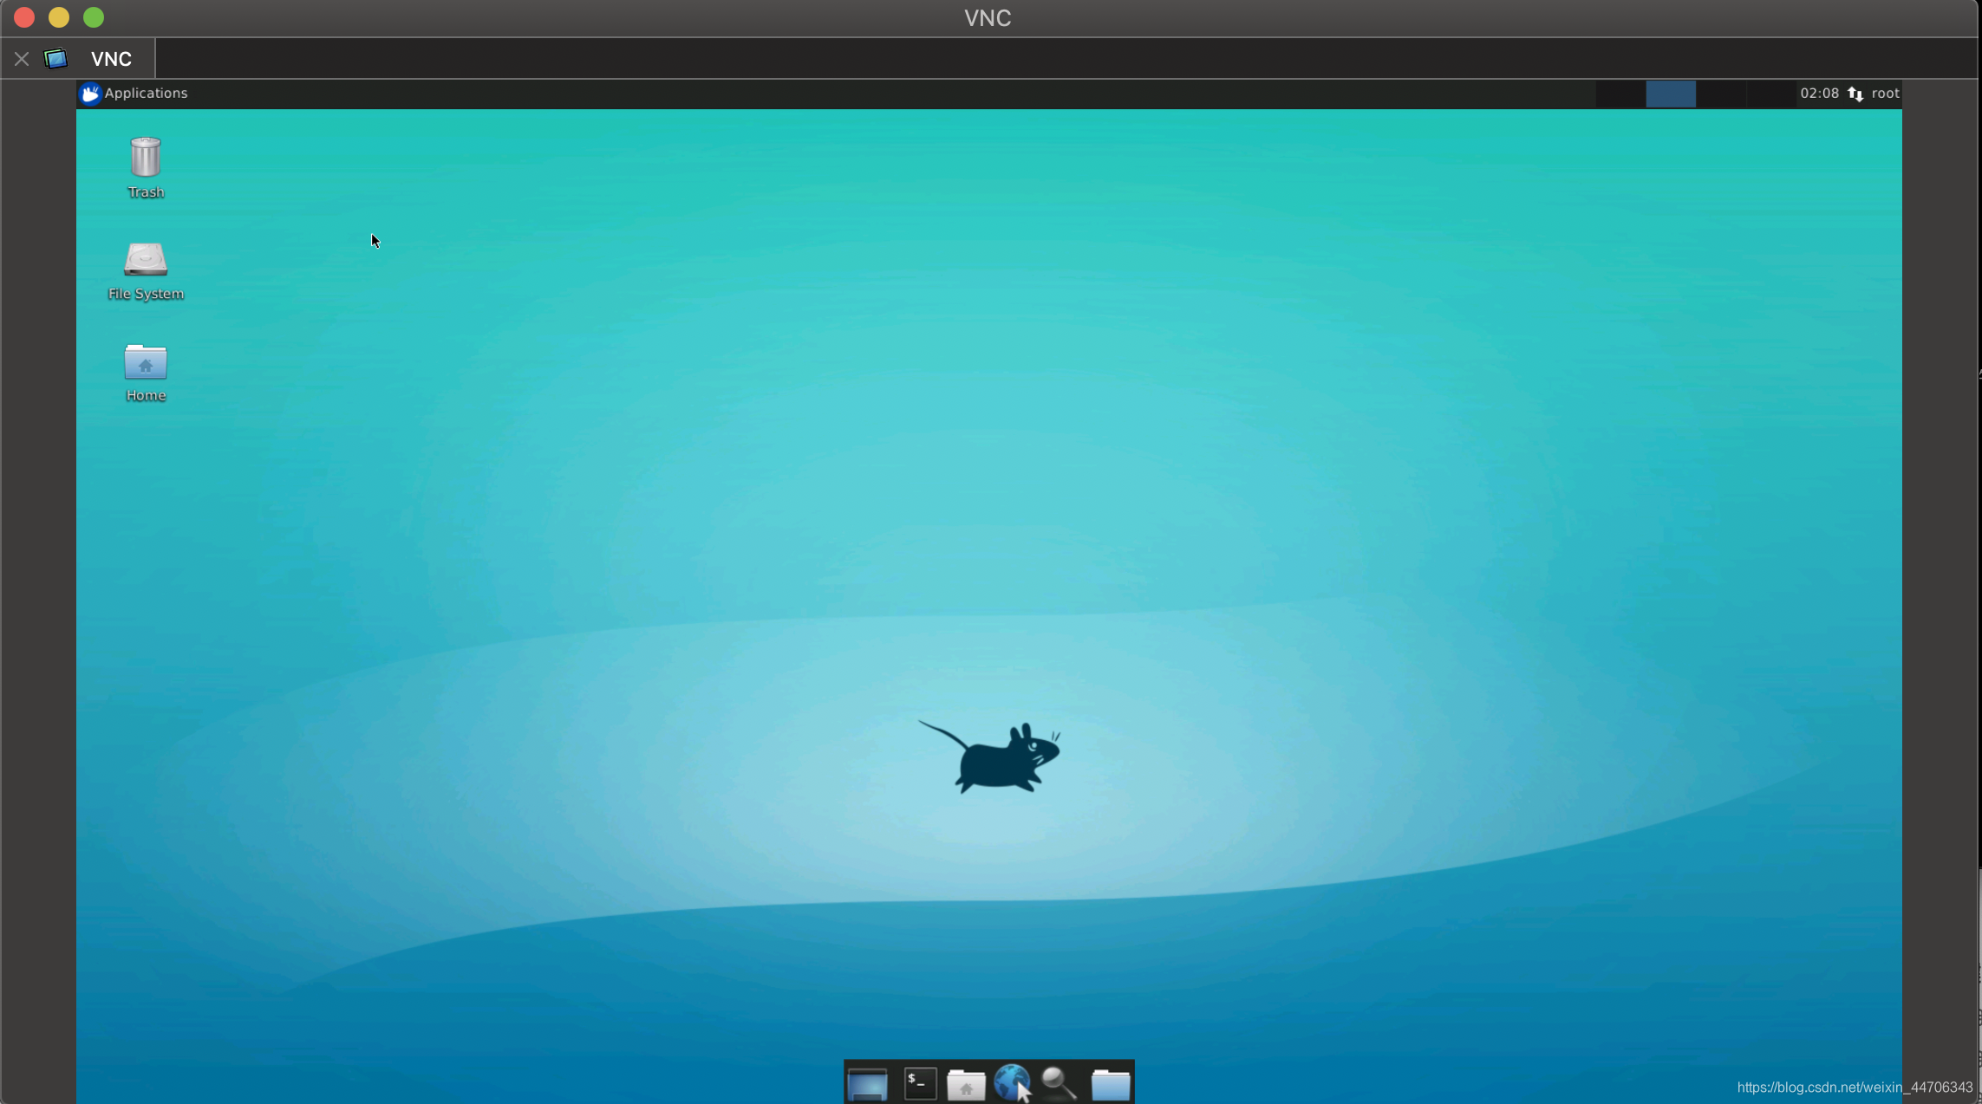
Task: Open the root user menu
Action: click(x=1885, y=93)
